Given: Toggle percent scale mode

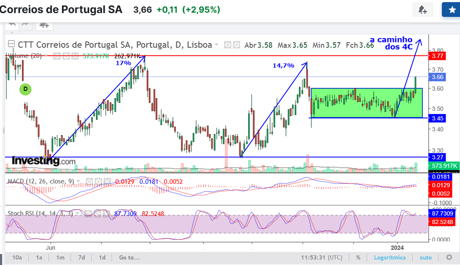Looking at the screenshot, I should (358, 257).
